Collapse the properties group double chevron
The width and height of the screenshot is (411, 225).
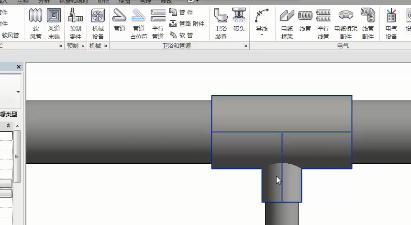[x=8, y=125]
